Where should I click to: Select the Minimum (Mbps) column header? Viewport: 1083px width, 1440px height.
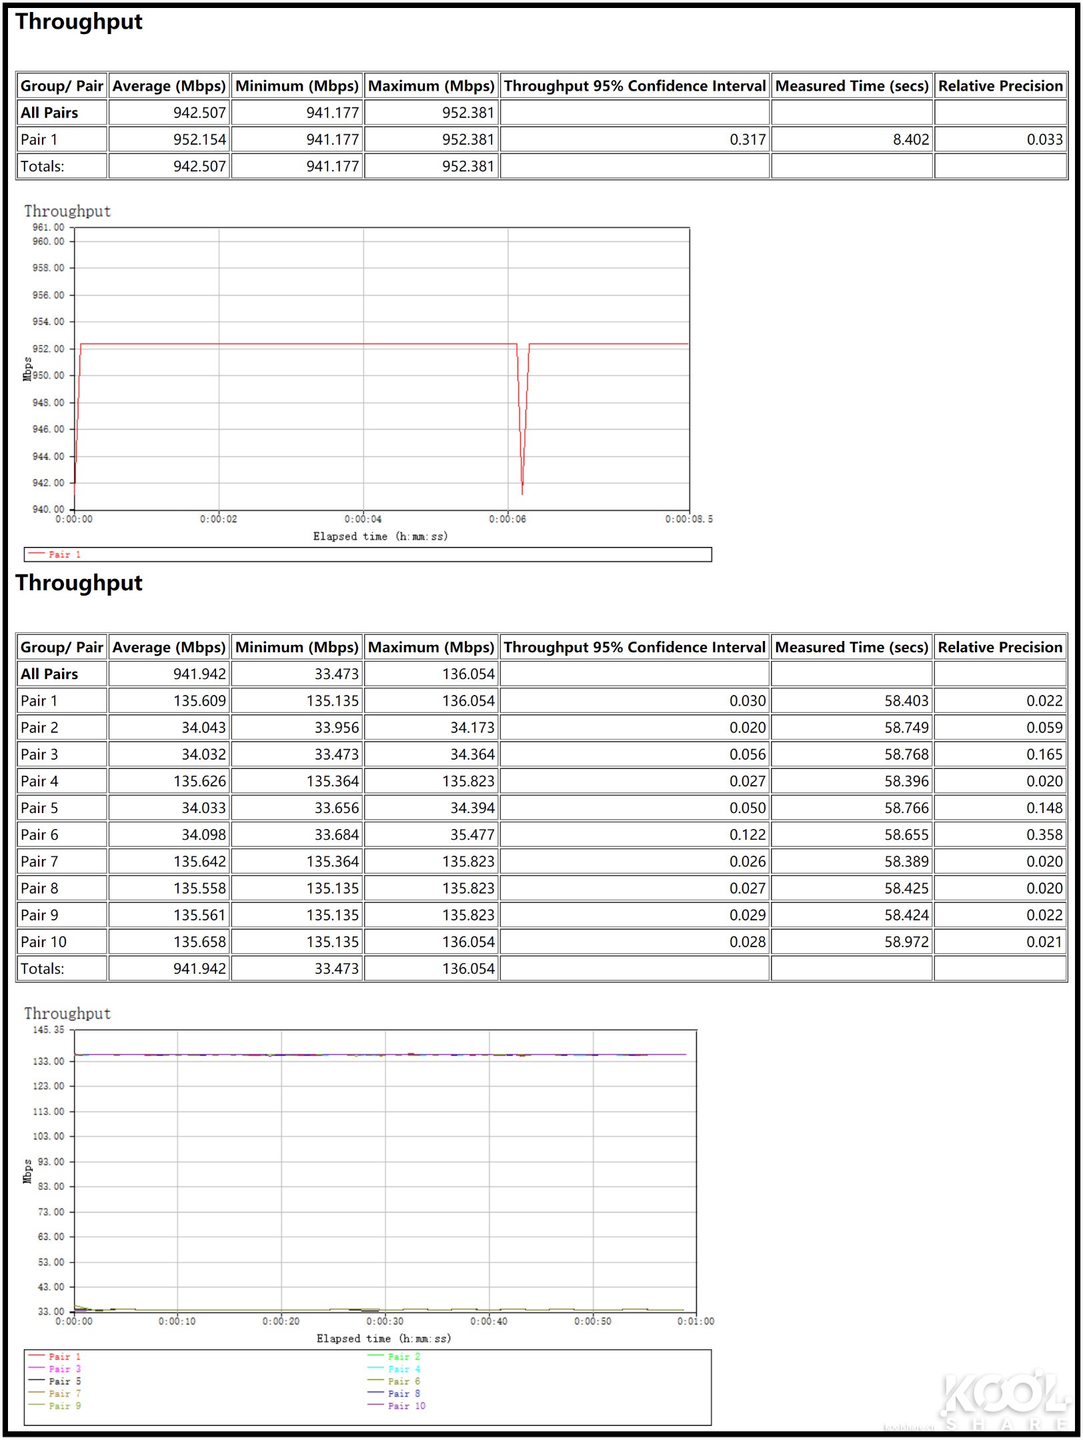coord(297,85)
